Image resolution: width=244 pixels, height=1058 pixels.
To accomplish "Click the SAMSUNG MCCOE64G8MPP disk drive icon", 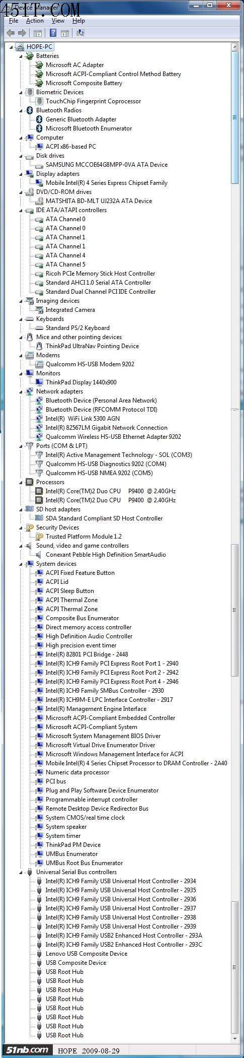I will [40, 165].
